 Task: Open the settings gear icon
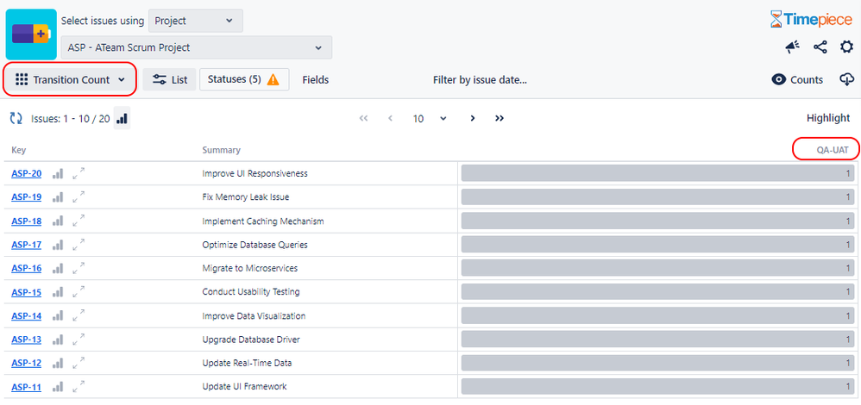[x=846, y=47]
